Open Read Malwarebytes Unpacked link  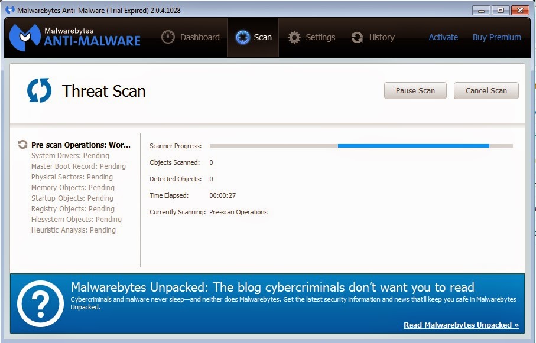461,325
